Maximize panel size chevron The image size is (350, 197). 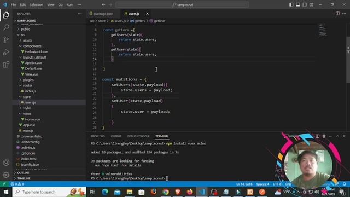(337, 136)
